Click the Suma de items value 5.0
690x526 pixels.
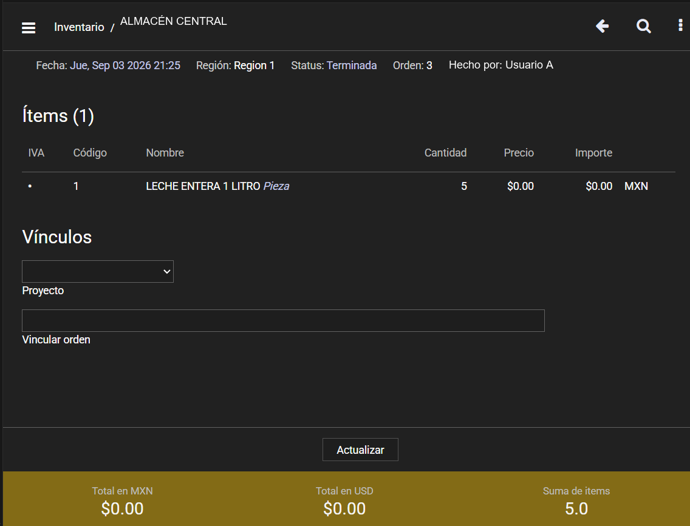(x=576, y=509)
